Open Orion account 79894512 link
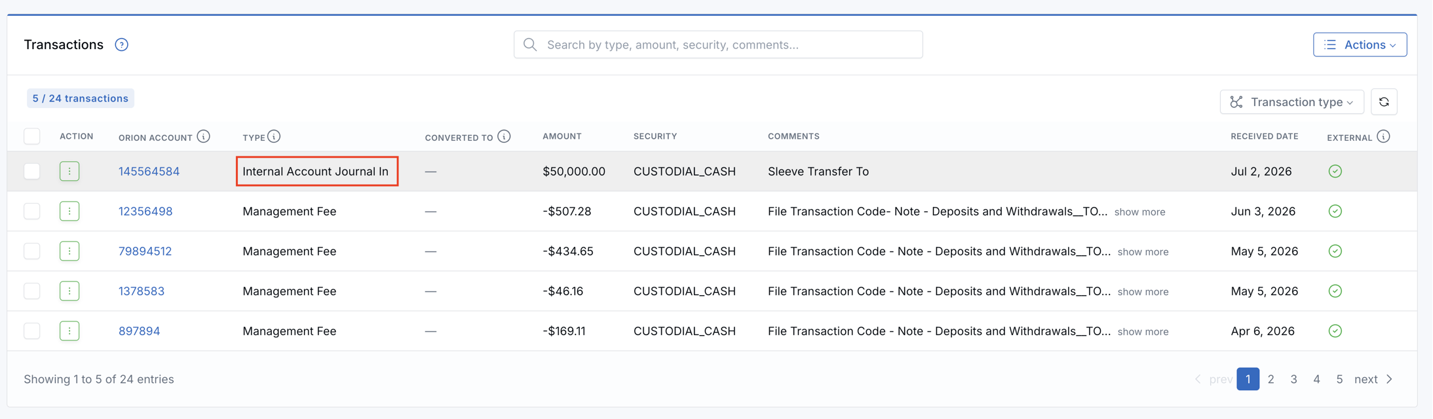Screen dimensions: 1433x419 pos(145,251)
